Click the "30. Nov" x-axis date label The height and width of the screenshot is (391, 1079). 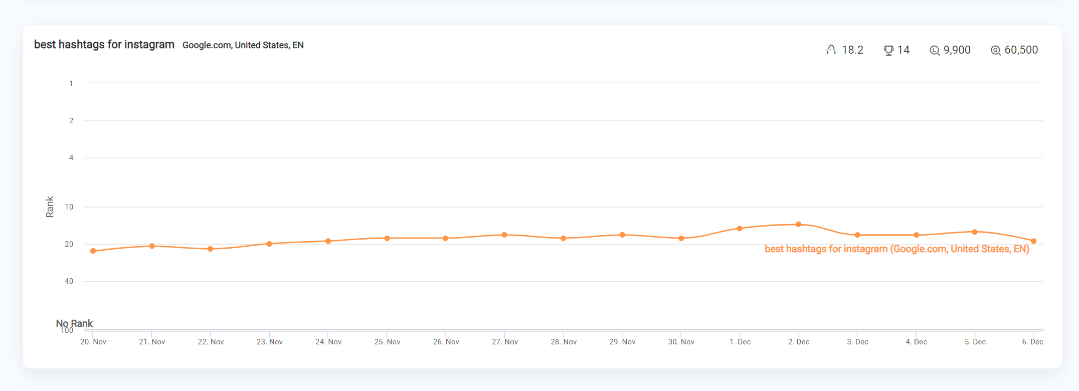coord(681,342)
